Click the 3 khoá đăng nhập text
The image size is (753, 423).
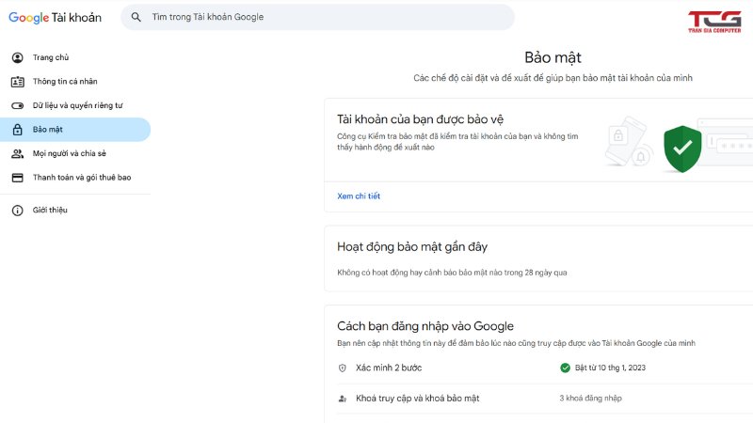pos(590,398)
